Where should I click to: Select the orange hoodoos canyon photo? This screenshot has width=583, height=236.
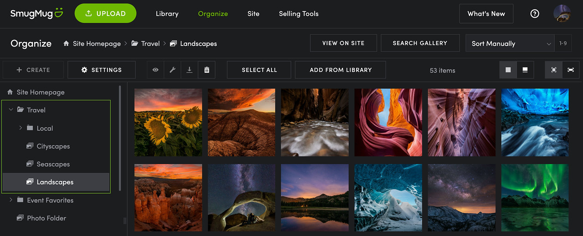[168, 198]
